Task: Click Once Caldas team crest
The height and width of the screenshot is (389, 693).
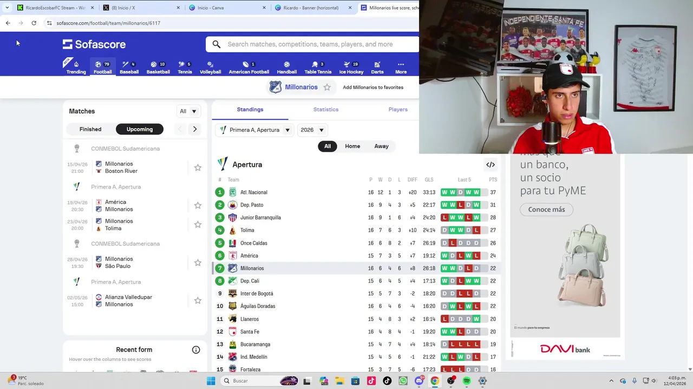Action: pyautogui.click(x=232, y=243)
